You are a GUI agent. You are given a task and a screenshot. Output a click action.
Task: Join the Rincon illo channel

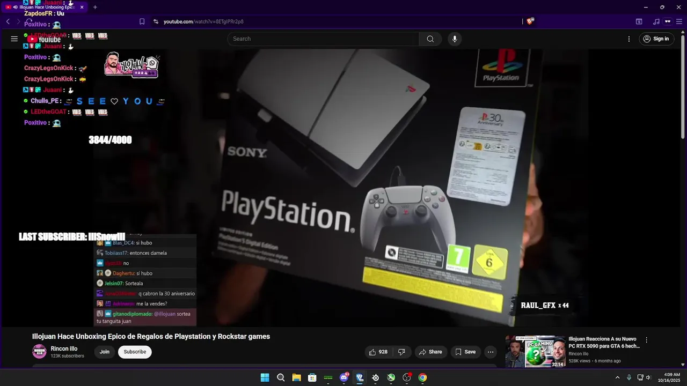point(105,352)
